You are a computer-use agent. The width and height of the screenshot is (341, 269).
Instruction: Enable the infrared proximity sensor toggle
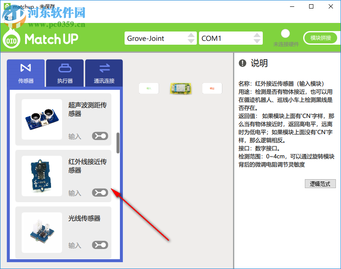(100, 192)
